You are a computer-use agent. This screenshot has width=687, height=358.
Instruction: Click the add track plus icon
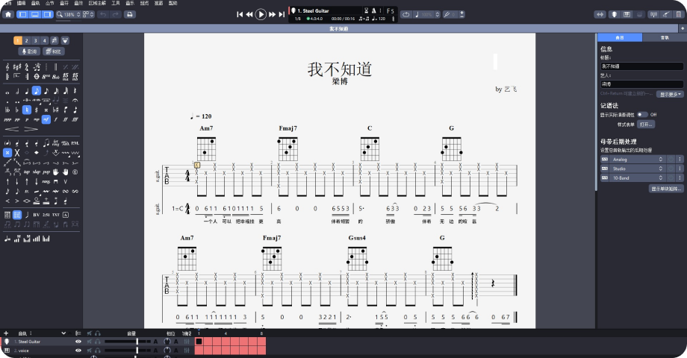pyautogui.click(x=6, y=333)
